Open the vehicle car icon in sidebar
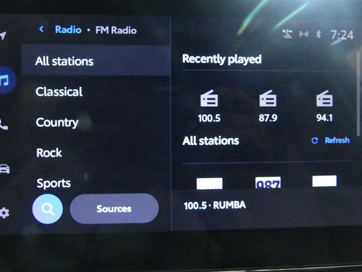This screenshot has width=362, height=272. [4, 169]
